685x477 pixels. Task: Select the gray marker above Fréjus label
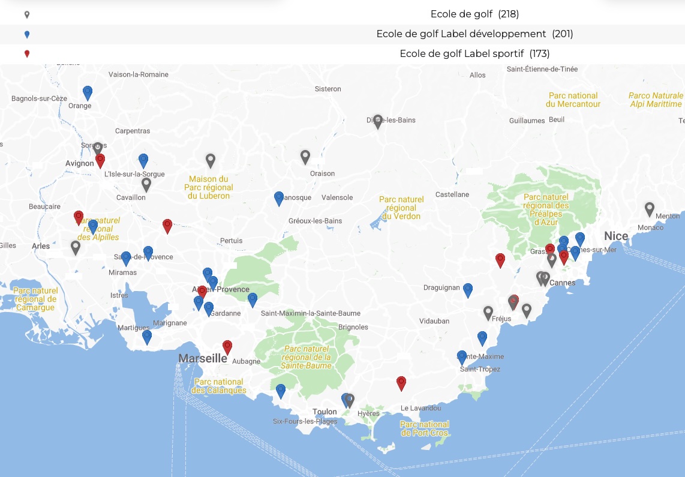(x=488, y=313)
